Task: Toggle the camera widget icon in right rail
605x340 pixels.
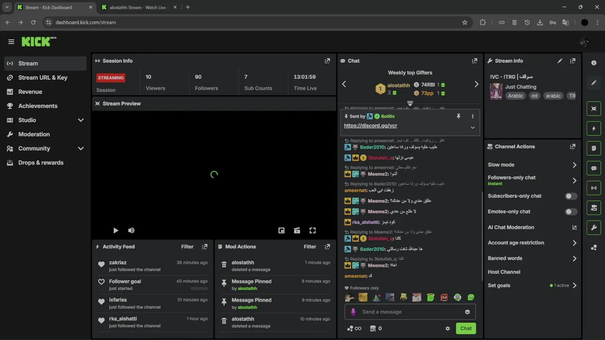Action: [594, 208]
